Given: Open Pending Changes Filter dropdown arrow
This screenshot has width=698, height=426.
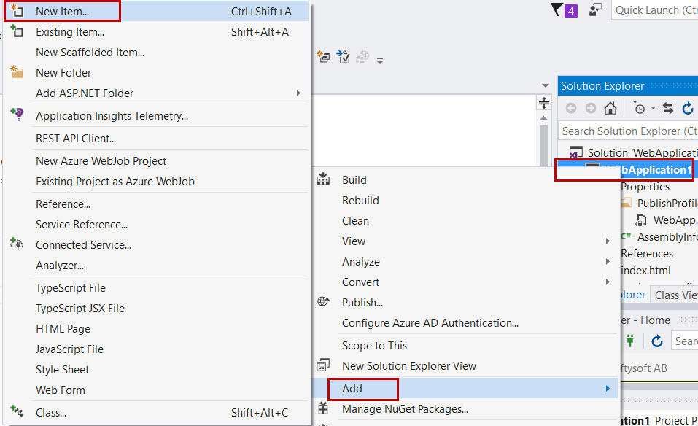Looking at the screenshot, I should click(653, 108).
